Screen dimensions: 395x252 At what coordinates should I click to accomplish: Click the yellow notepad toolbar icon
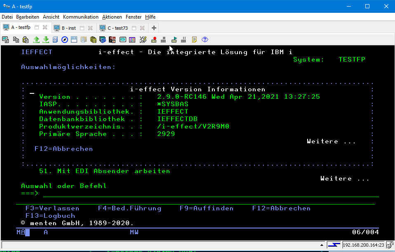(x=194, y=40)
